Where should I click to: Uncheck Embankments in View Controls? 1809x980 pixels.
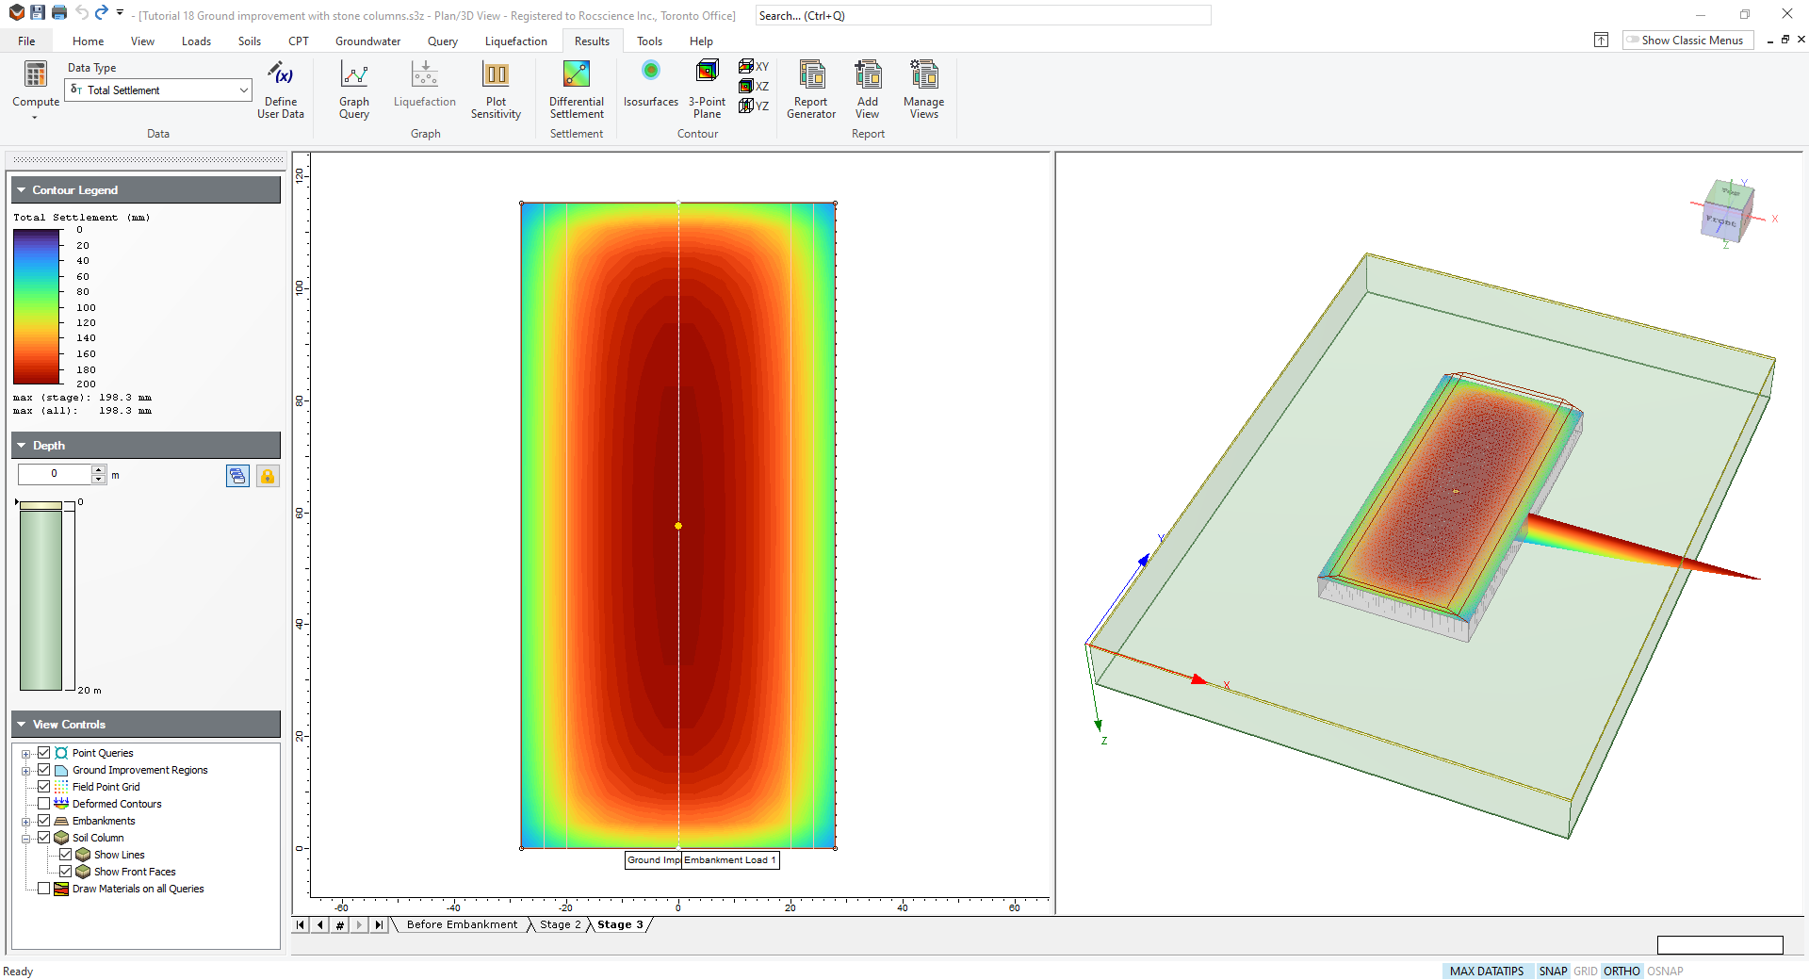(x=44, y=820)
